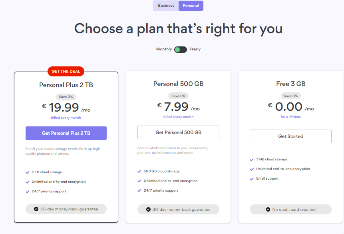Click the GET THE DEAL red badge
The width and height of the screenshot is (344, 234).
66,72
